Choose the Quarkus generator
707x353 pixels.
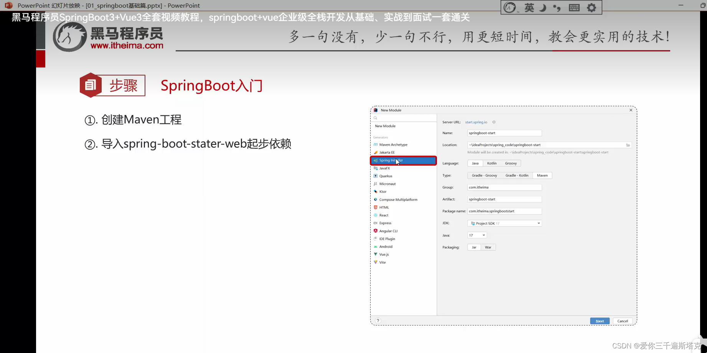click(x=386, y=176)
